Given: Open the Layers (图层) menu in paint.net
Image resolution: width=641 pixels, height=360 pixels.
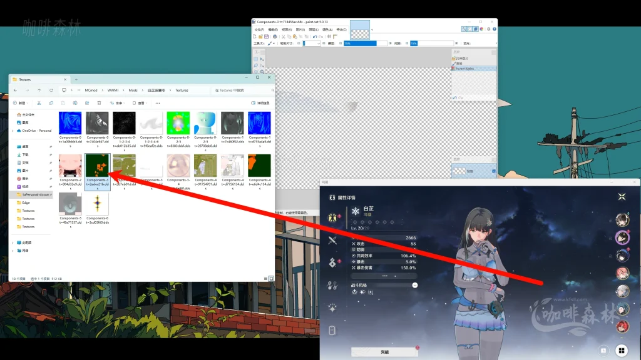Looking at the screenshot, I should tap(314, 29).
